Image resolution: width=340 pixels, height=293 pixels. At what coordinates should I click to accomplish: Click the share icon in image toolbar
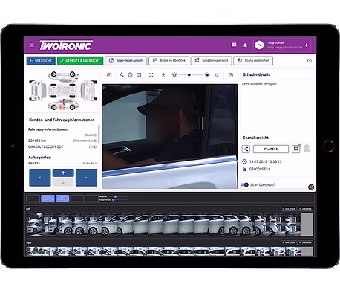[122, 74]
